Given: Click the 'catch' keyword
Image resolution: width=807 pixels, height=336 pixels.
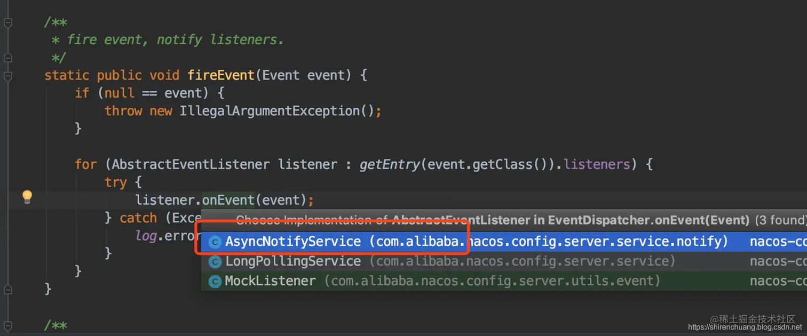Looking at the screenshot, I should (x=138, y=218).
